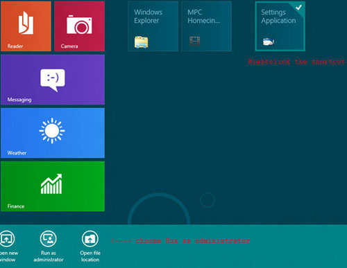Click the Settings Application tile title text
Viewport: 347px width, 268px height.
pos(278,16)
